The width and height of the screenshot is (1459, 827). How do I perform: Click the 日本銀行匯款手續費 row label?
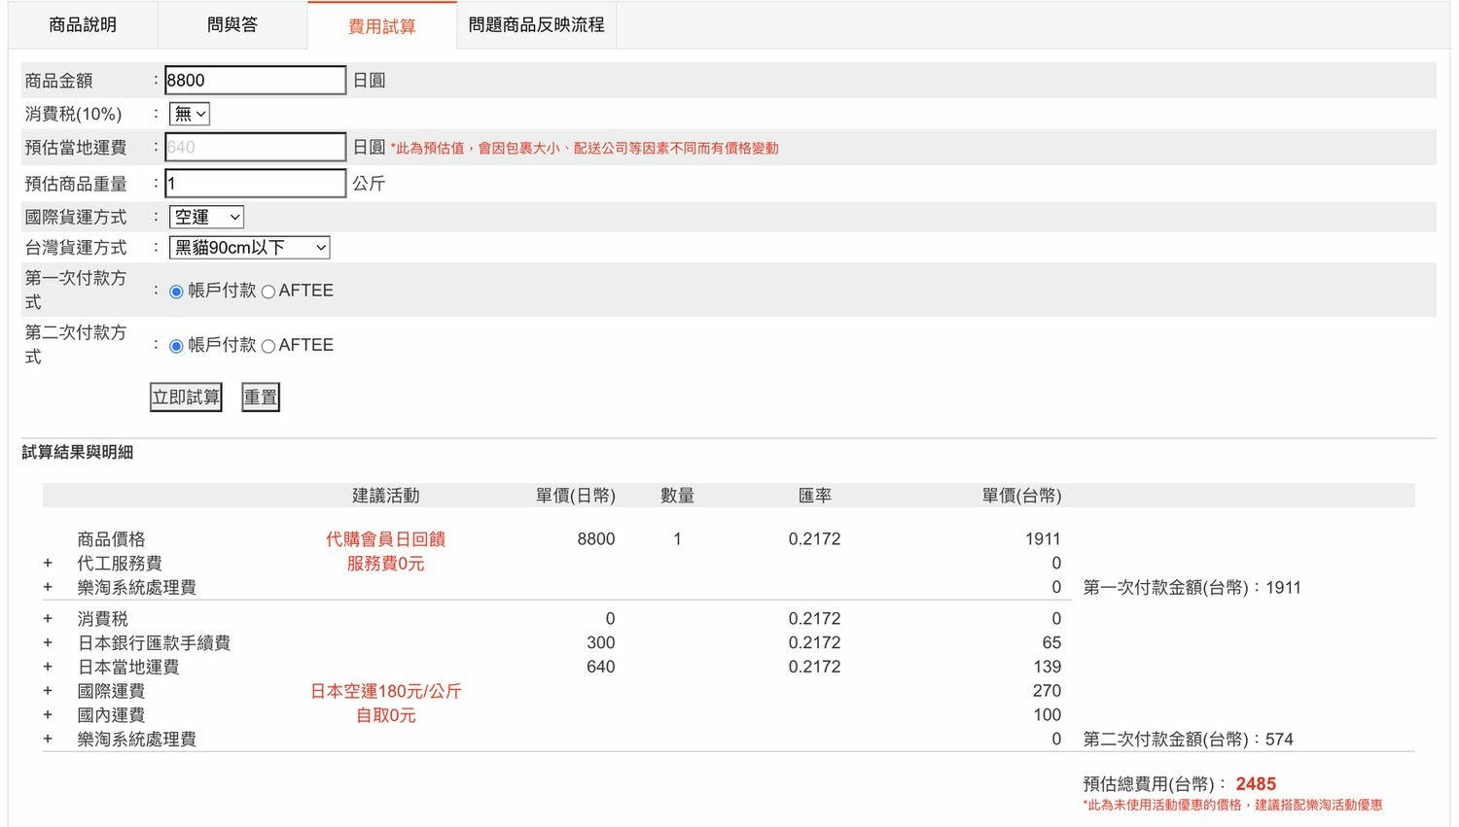tap(154, 643)
